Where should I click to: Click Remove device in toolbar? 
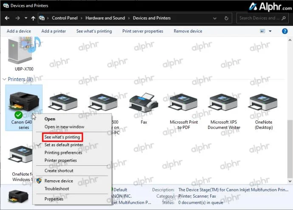pyautogui.click(x=188, y=31)
